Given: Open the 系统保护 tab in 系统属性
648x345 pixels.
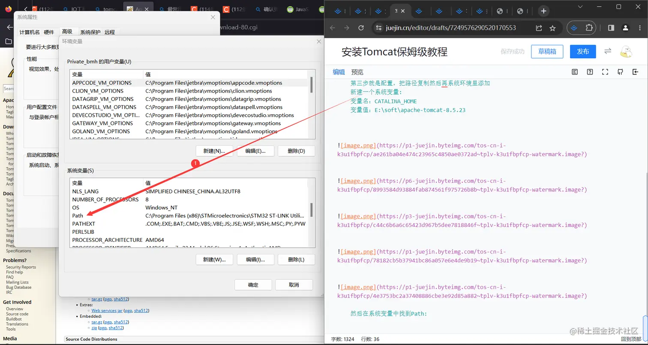Looking at the screenshot, I should tap(90, 32).
